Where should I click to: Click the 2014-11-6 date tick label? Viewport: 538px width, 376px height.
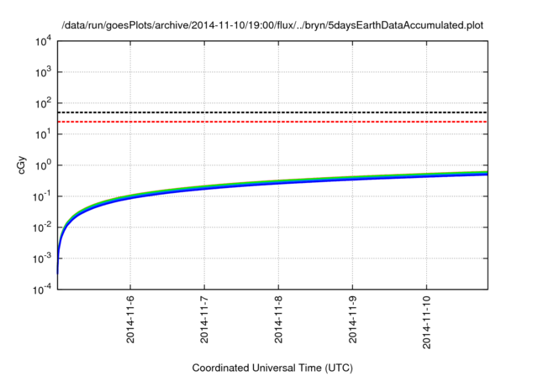(130, 320)
